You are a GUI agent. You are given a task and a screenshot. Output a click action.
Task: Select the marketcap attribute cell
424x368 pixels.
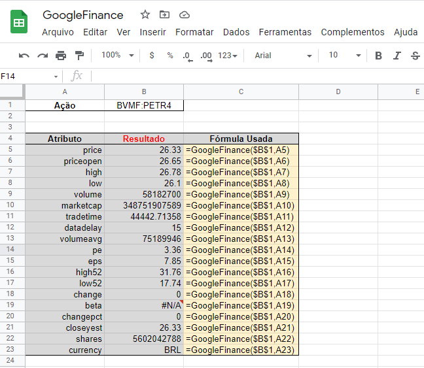point(65,206)
